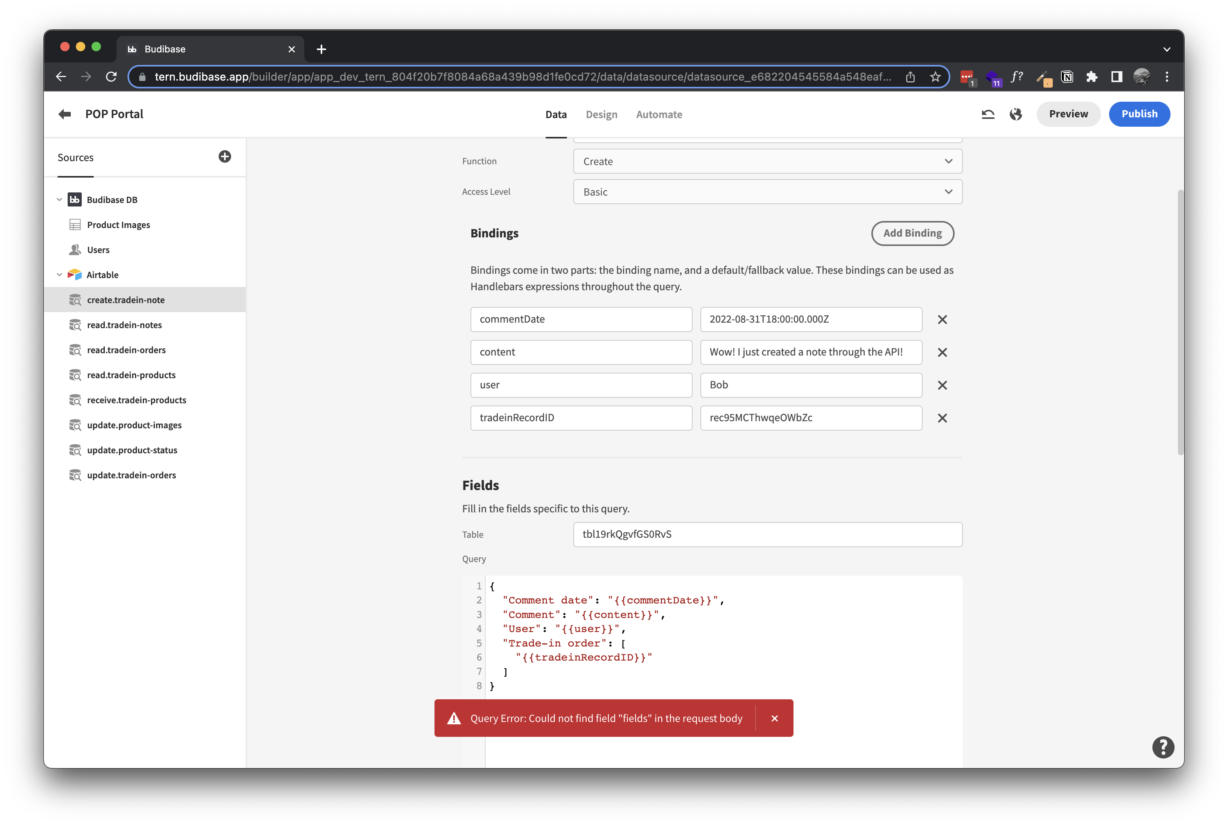This screenshot has width=1228, height=826.
Task: Click the content binding name field
Action: tap(581, 352)
